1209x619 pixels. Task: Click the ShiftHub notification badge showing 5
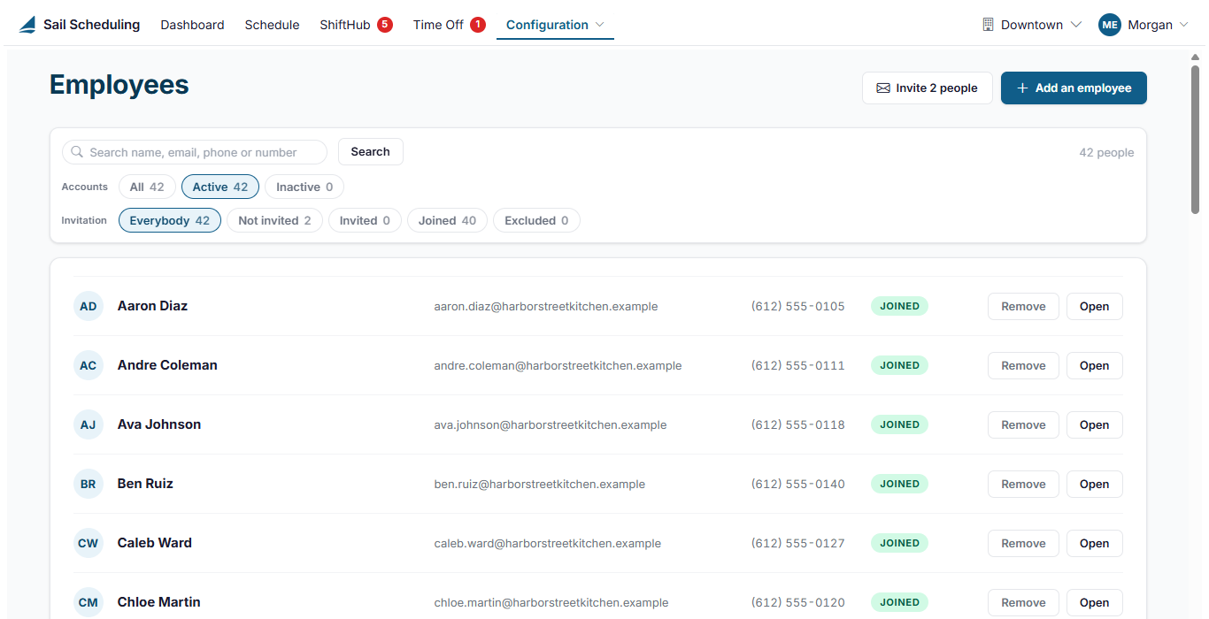click(385, 25)
